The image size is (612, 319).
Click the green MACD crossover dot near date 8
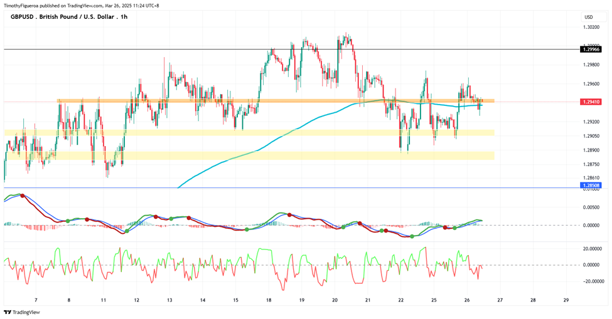point(68,221)
